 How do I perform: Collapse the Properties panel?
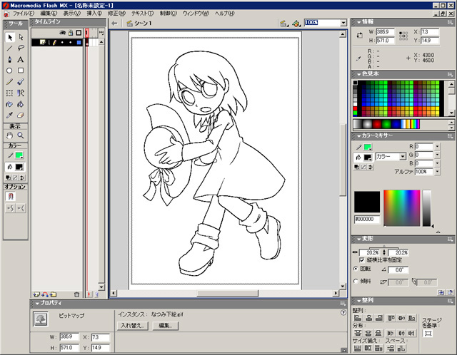pos(37,303)
